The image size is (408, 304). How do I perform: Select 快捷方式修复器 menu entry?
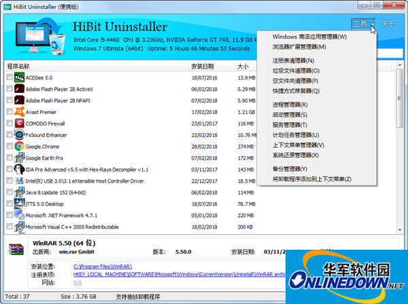tap(317, 91)
